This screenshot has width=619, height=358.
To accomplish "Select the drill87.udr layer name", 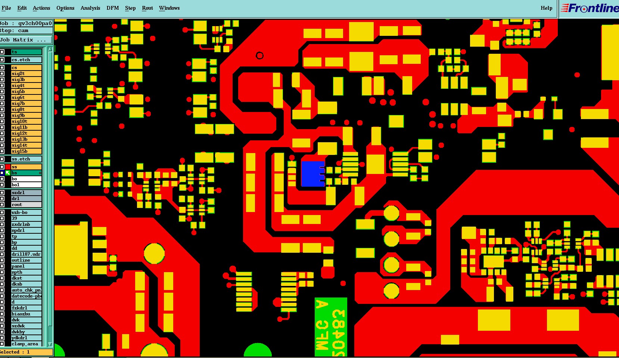I will click(27, 254).
